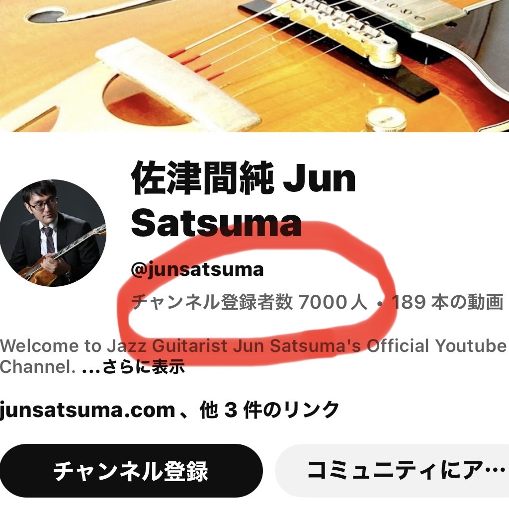509x509 pixels.
Task: Open the junsatsuma.com website link
Action: point(87,411)
